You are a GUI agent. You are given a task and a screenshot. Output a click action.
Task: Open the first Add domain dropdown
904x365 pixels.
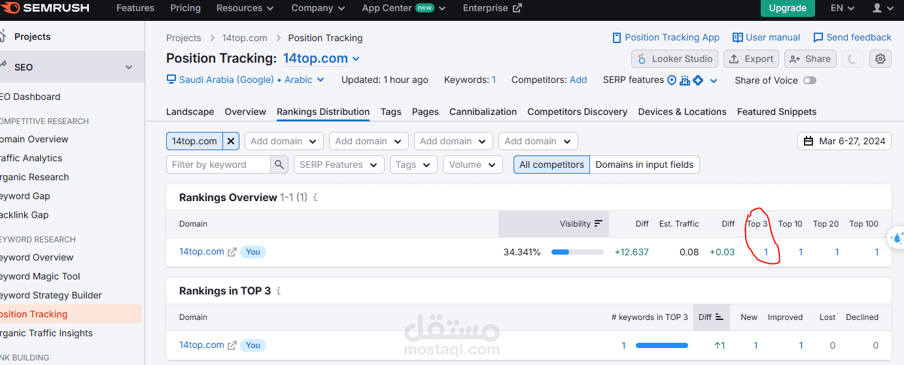point(284,141)
